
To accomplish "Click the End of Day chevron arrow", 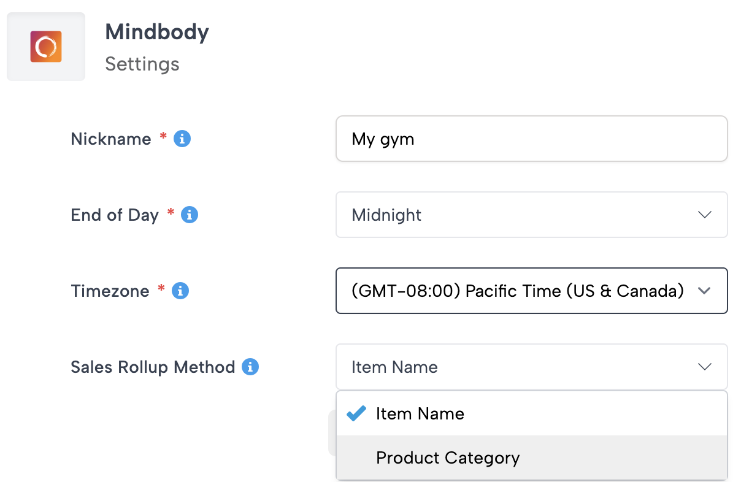I will click(704, 215).
